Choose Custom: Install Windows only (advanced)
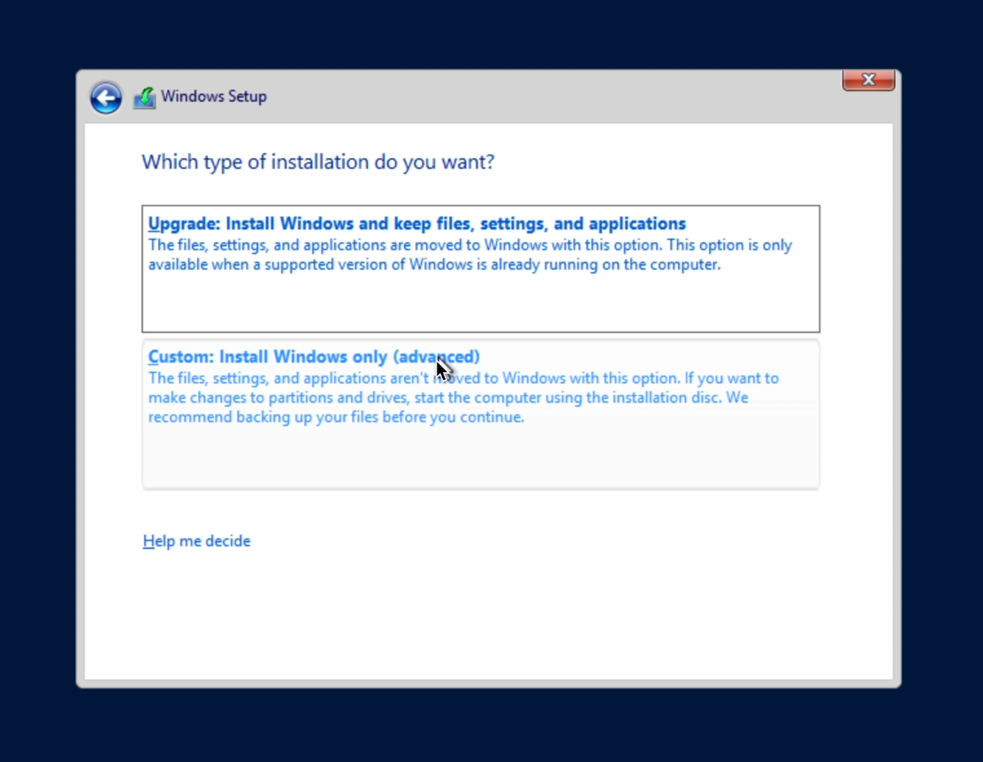 [314, 357]
